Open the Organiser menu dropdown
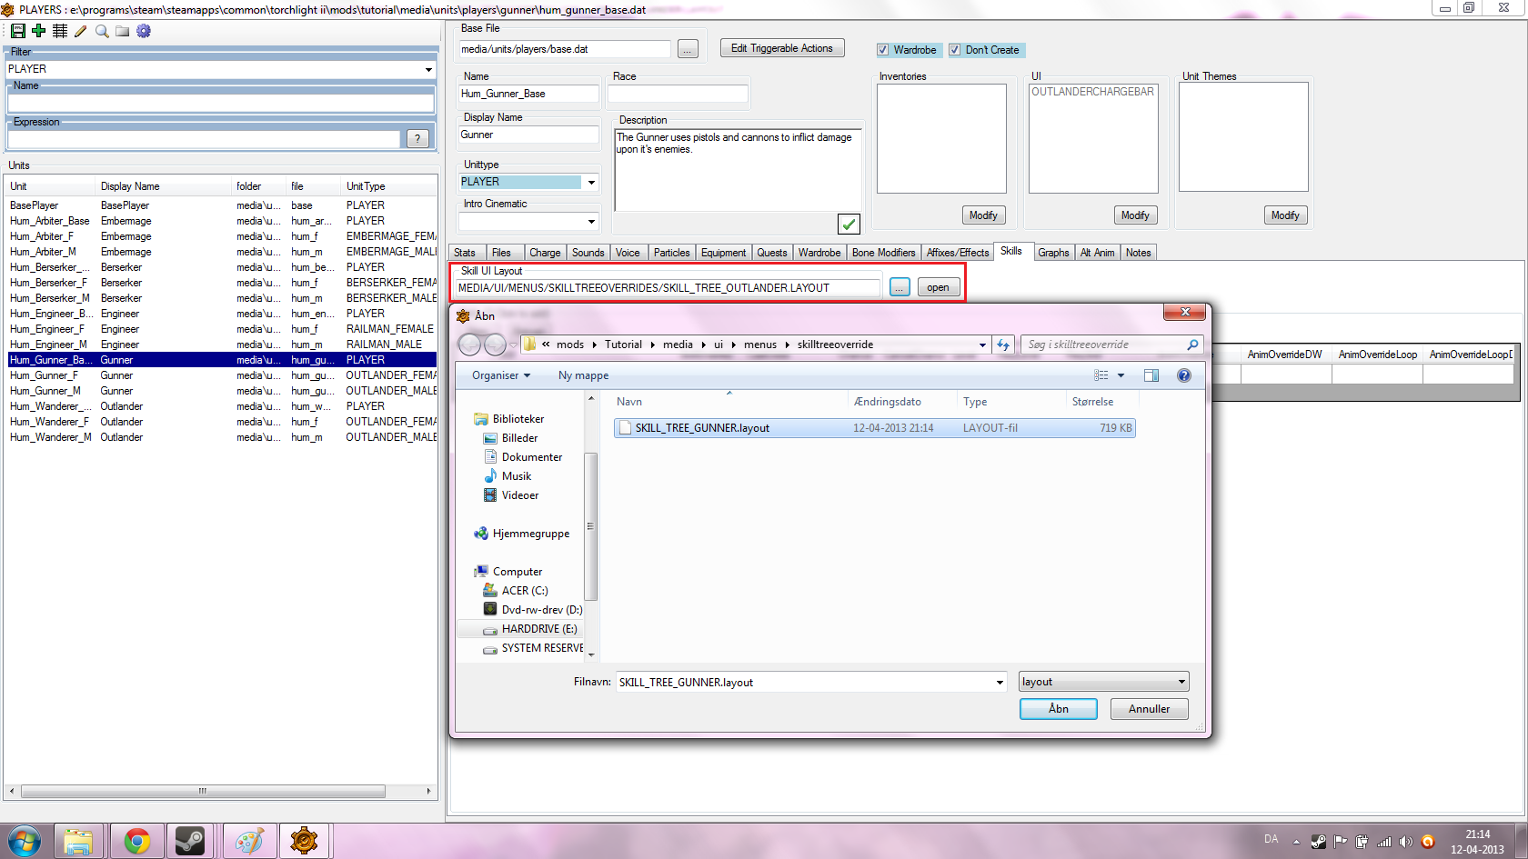Screen dimensions: 1528x859 501,375
